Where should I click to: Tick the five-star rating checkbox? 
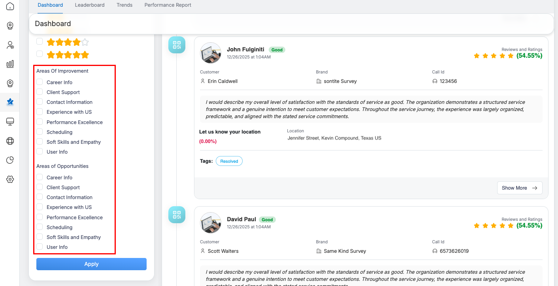point(40,54)
